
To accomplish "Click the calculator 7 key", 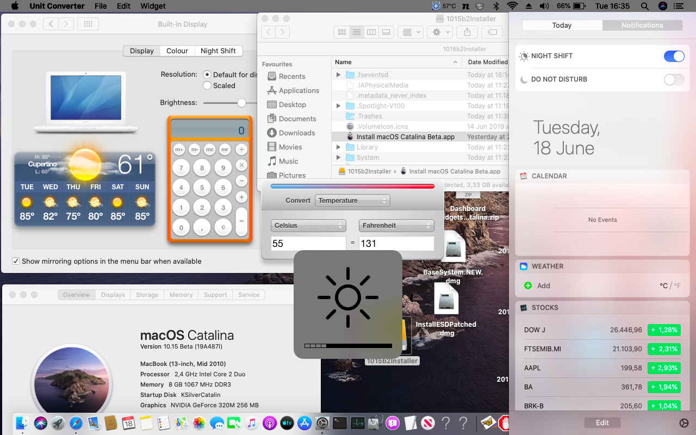I will [181, 168].
